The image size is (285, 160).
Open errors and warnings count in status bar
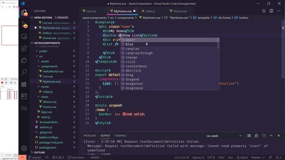(x=58, y=157)
